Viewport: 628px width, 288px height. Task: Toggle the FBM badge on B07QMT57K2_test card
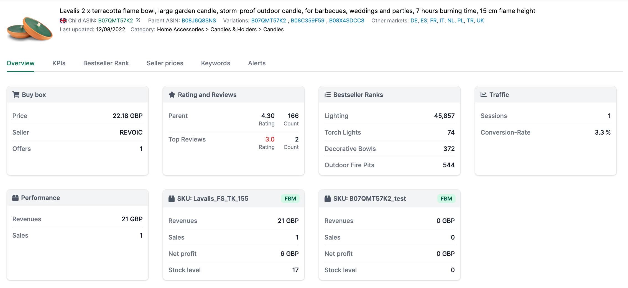pyautogui.click(x=446, y=198)
